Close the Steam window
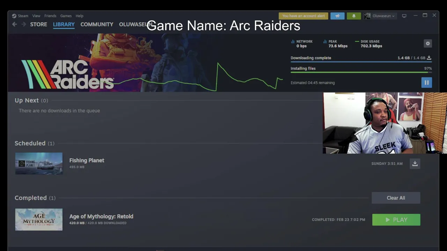Image resolution: width=447 pixels, height=251 pixels. [x=434, y=15]
